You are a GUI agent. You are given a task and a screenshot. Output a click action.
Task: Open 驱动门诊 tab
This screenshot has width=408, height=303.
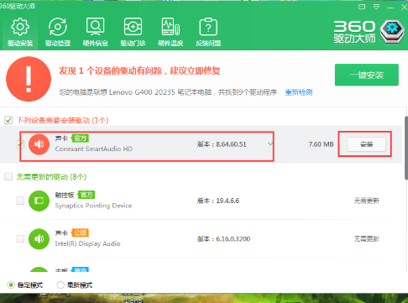[133, 32]
